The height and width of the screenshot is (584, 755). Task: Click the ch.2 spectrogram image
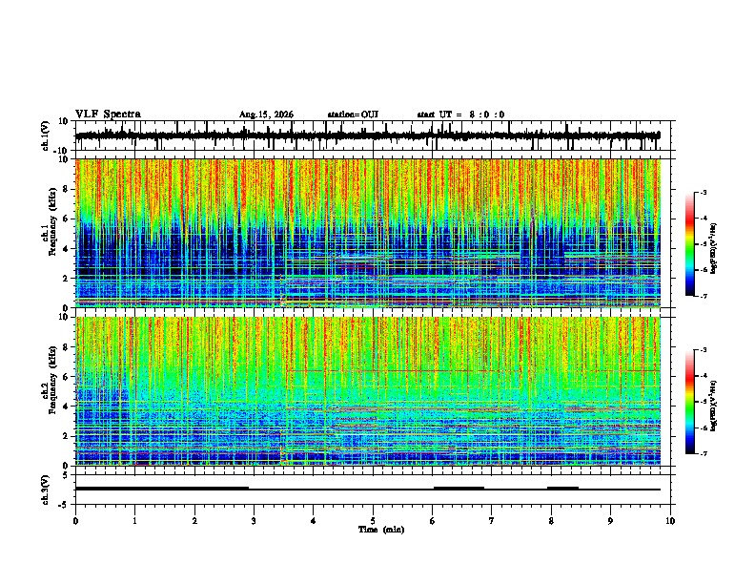(x=367, y=391)
